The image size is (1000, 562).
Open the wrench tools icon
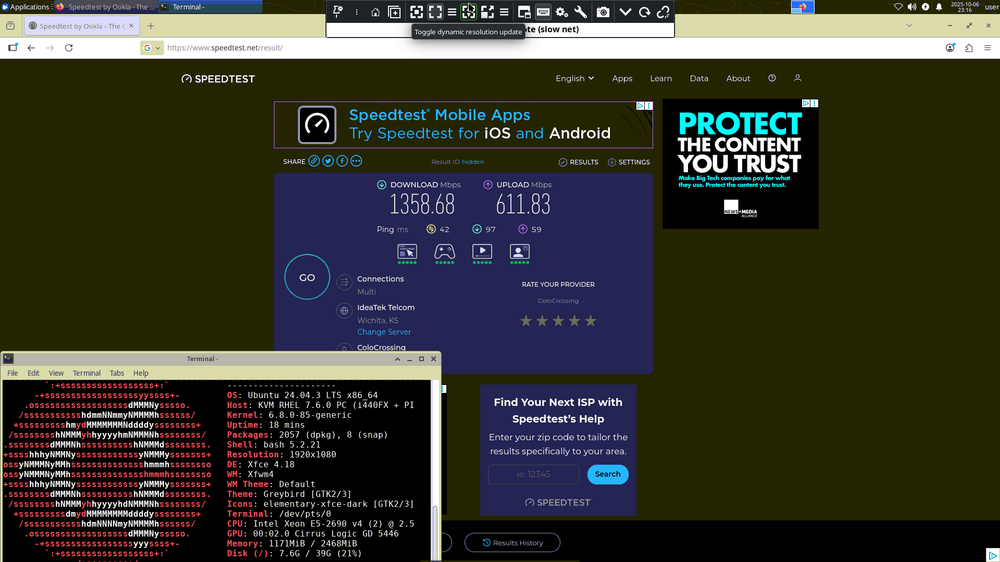pyautogui.click(x=580, y=12)
